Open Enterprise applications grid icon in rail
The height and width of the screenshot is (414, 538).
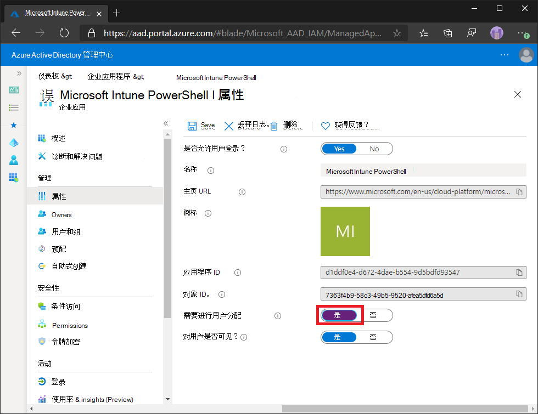[14, 178]
